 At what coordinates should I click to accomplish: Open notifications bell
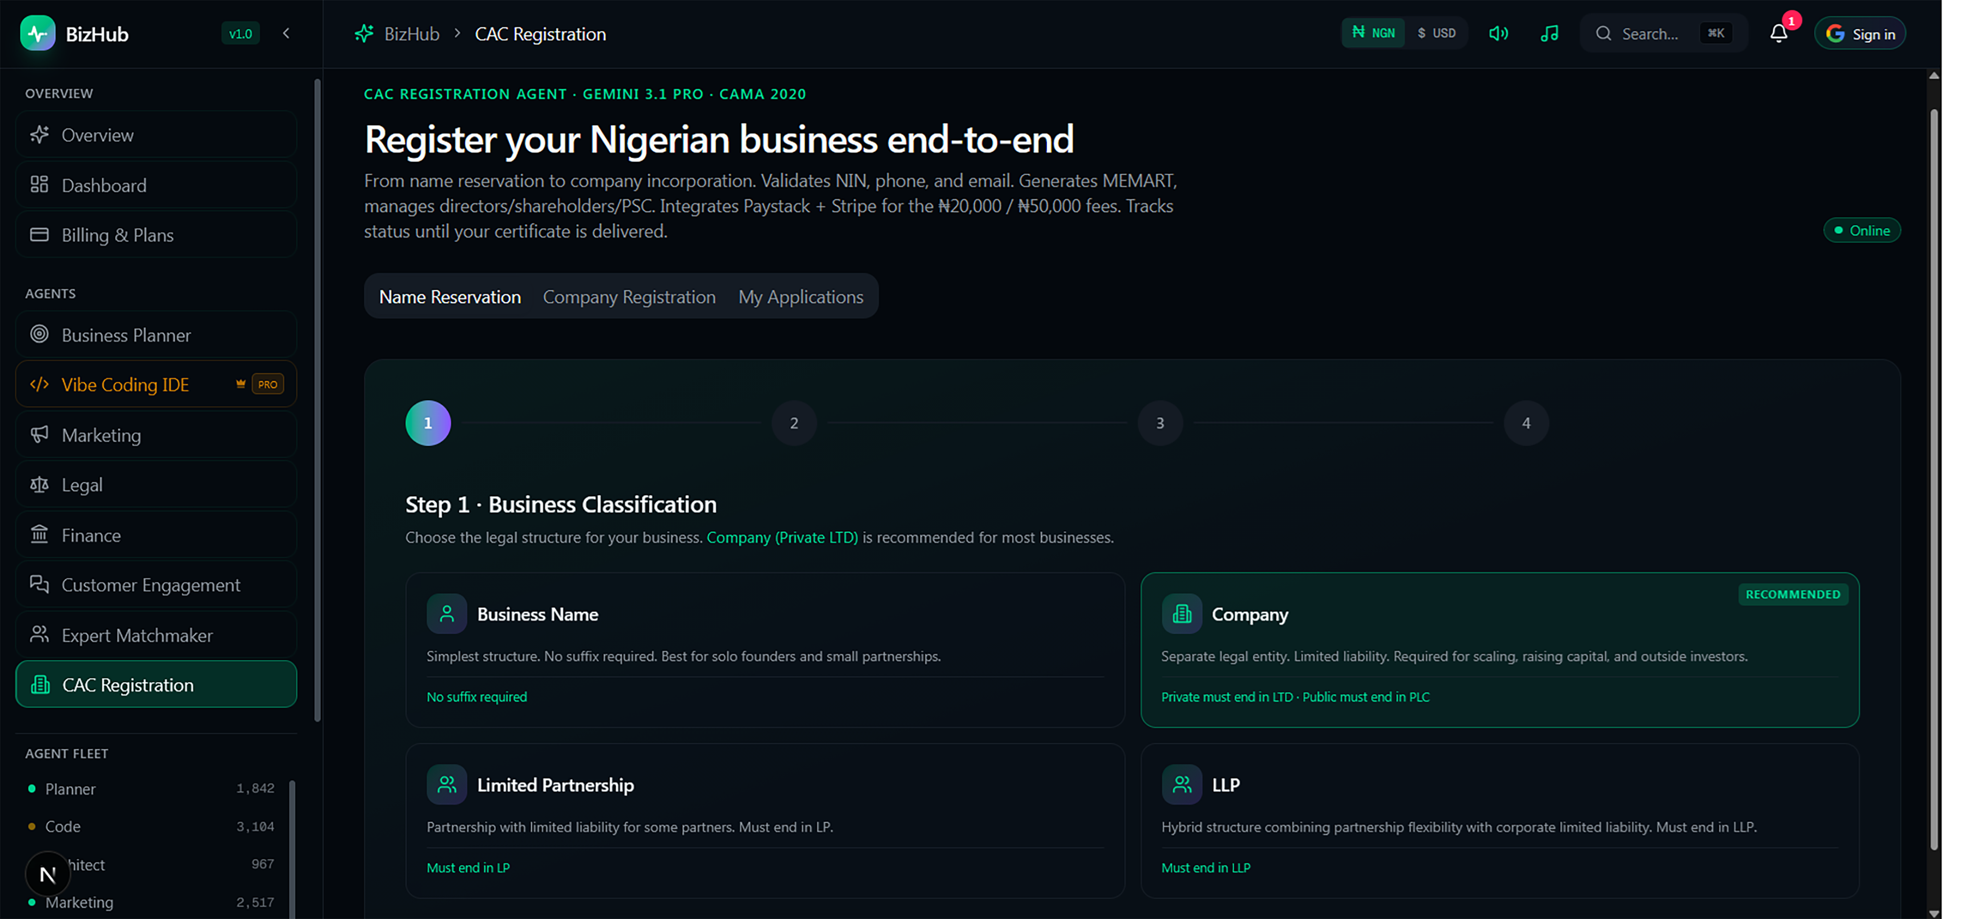[1778, 33]
